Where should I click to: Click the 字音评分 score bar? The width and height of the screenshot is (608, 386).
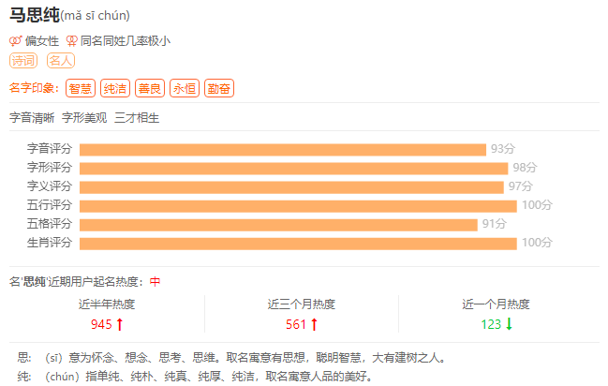(282, 149)
